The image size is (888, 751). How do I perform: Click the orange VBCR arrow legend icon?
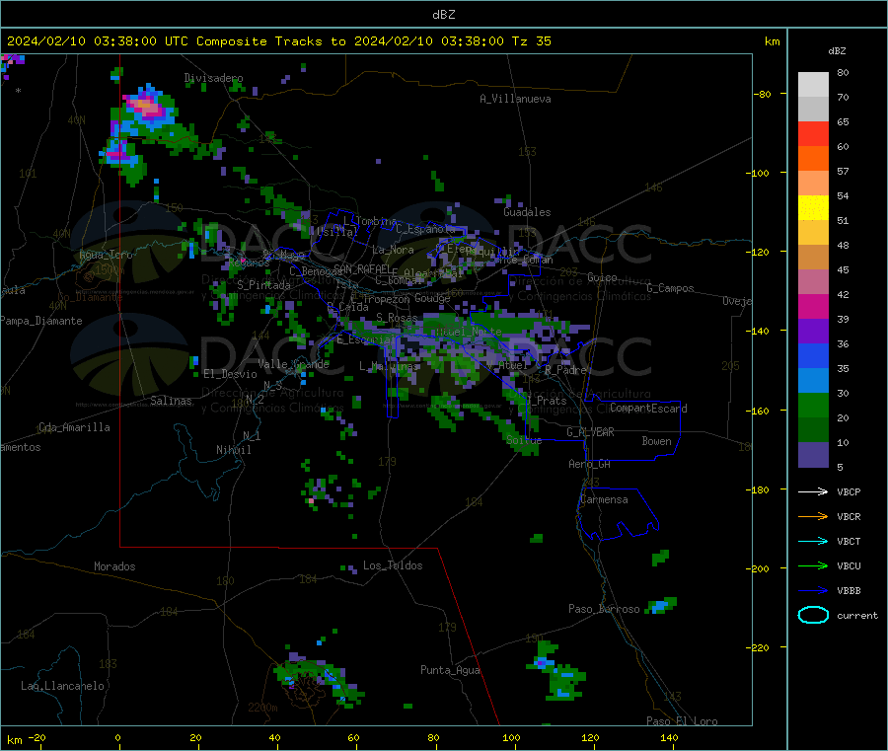pyautogui.click(x=813, y=516)
